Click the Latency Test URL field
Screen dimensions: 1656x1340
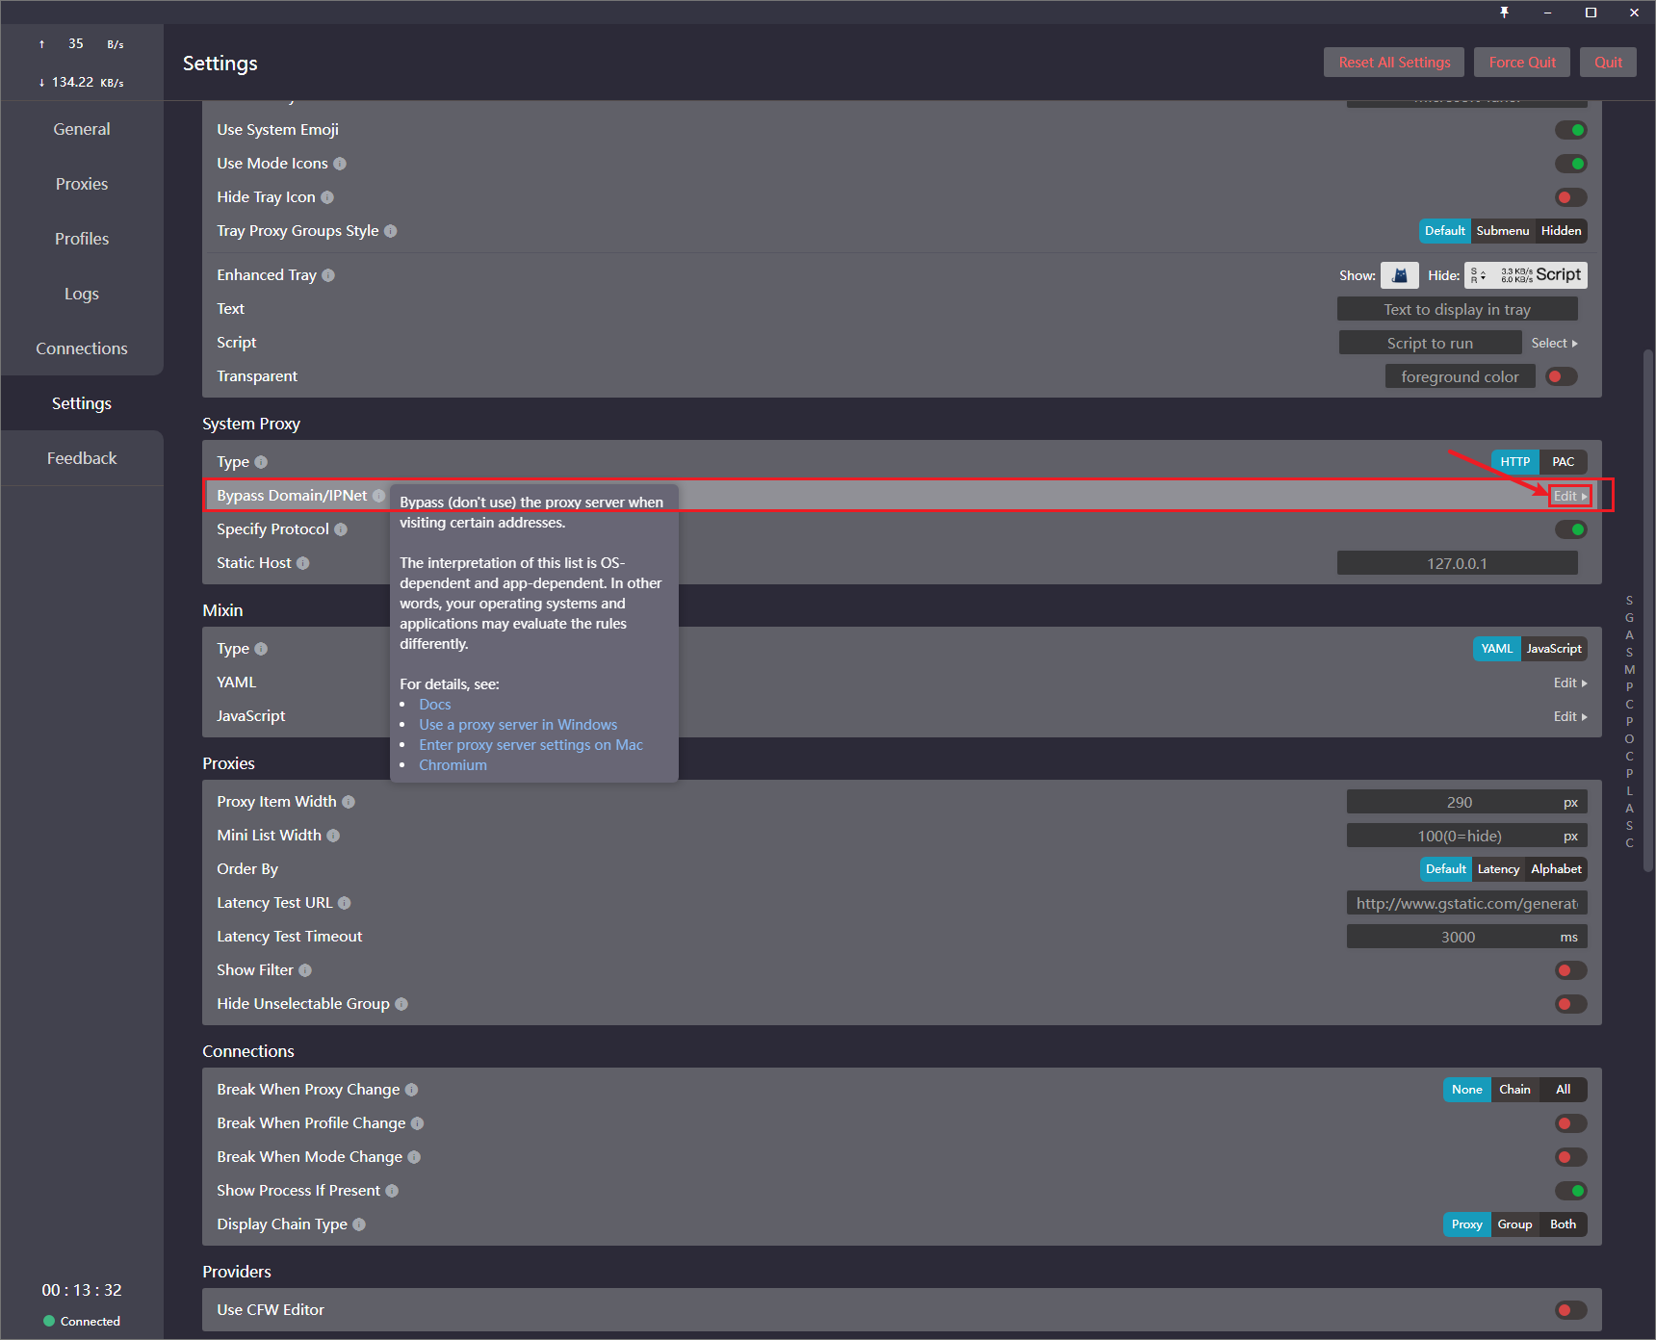point(1467,903)
